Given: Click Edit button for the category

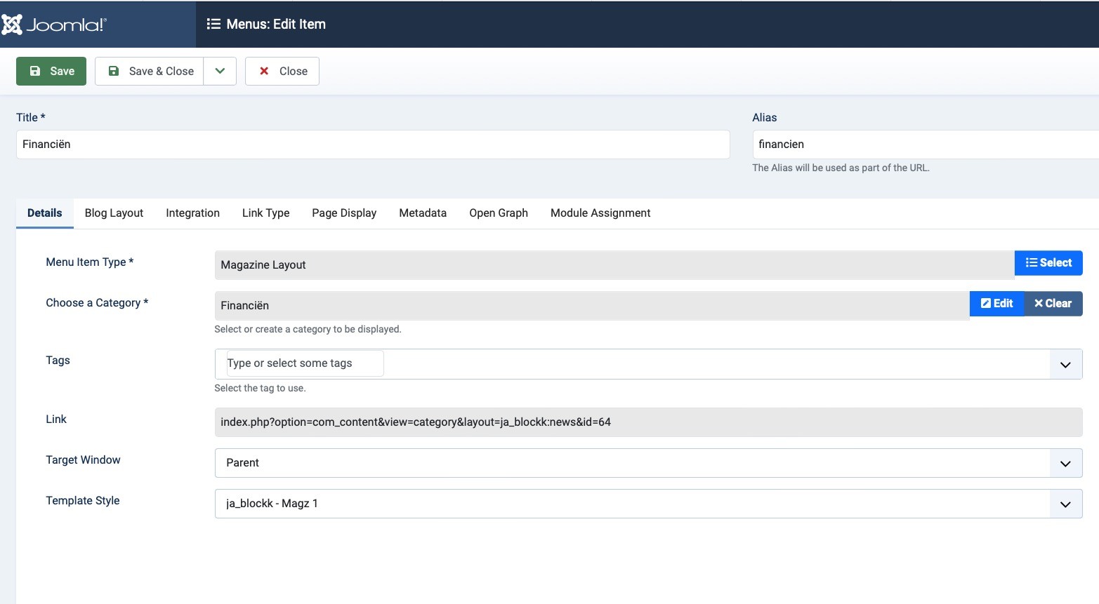Looking at the screenshot, I should click(996, 304).
